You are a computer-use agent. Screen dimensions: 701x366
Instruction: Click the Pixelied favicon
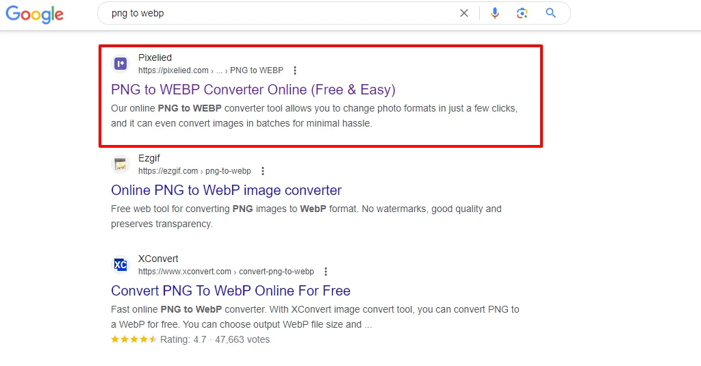[x=120, y=64]
